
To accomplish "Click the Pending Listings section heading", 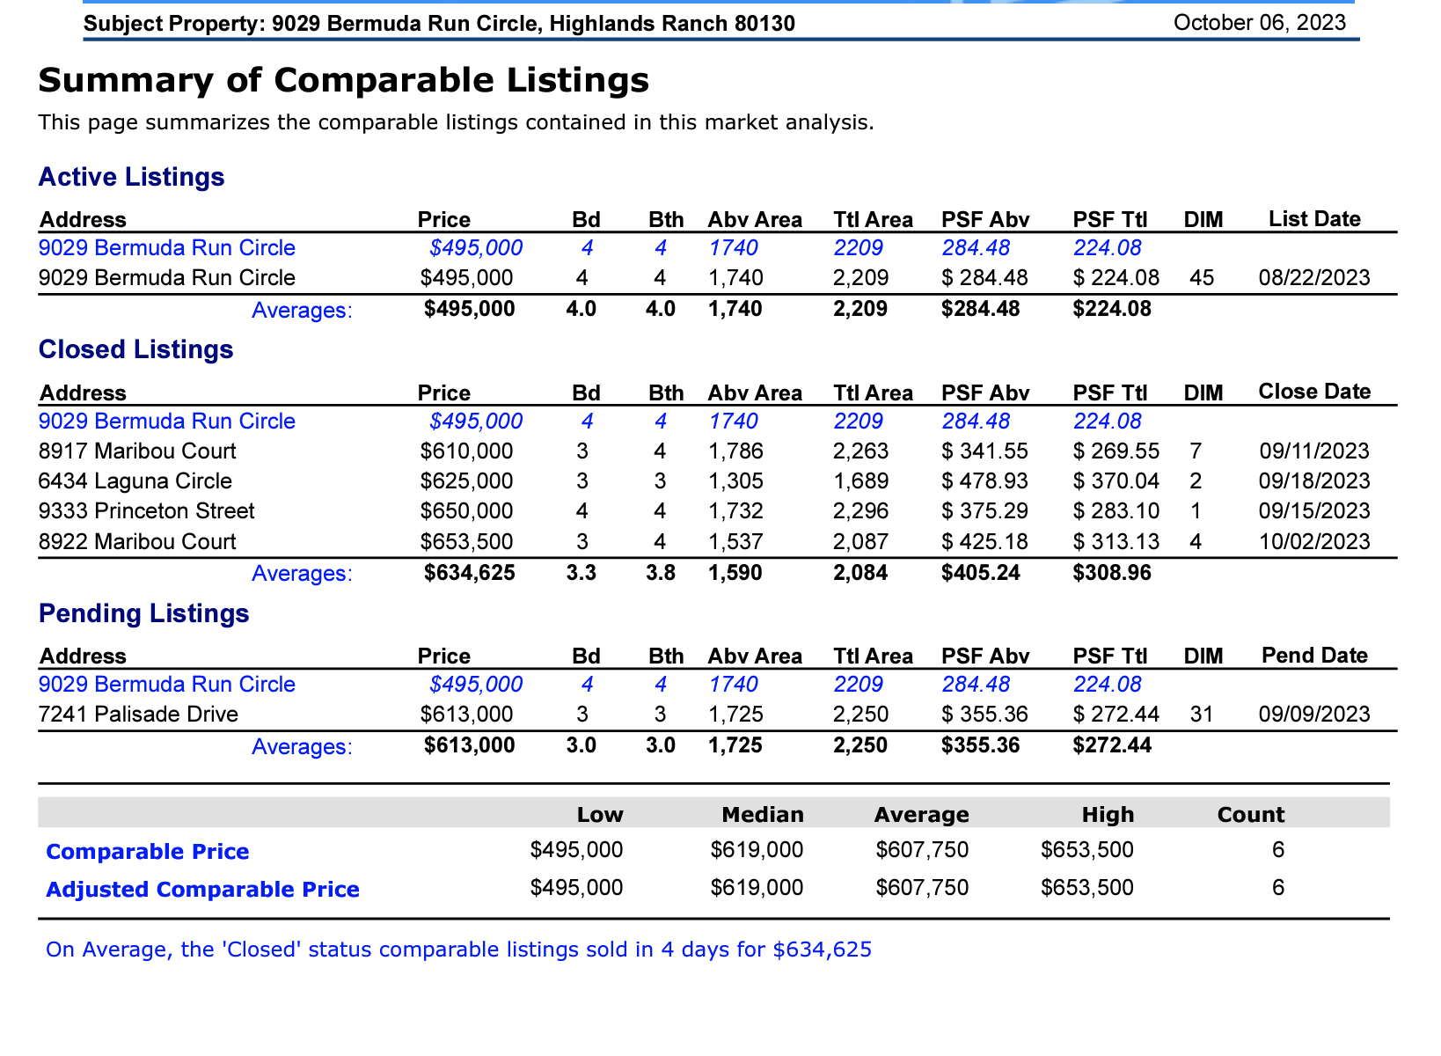I will [x=144, y=613].
